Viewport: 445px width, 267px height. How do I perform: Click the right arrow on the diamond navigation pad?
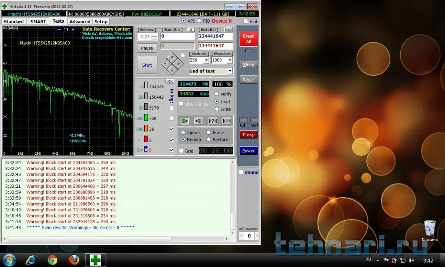[x=179, y=64]
